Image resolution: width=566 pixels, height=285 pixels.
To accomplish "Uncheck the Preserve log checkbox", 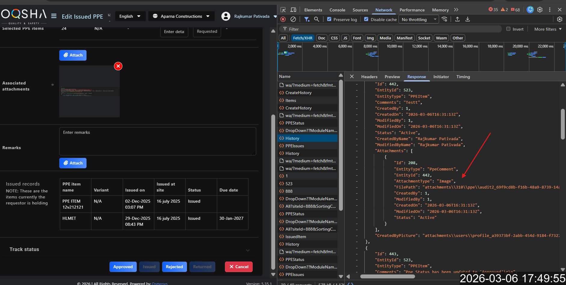I will coord(329,19).
